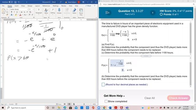Click the question pane vertical scrollbar
This screenshot has height=110, width=196.
tap(190, 38)
